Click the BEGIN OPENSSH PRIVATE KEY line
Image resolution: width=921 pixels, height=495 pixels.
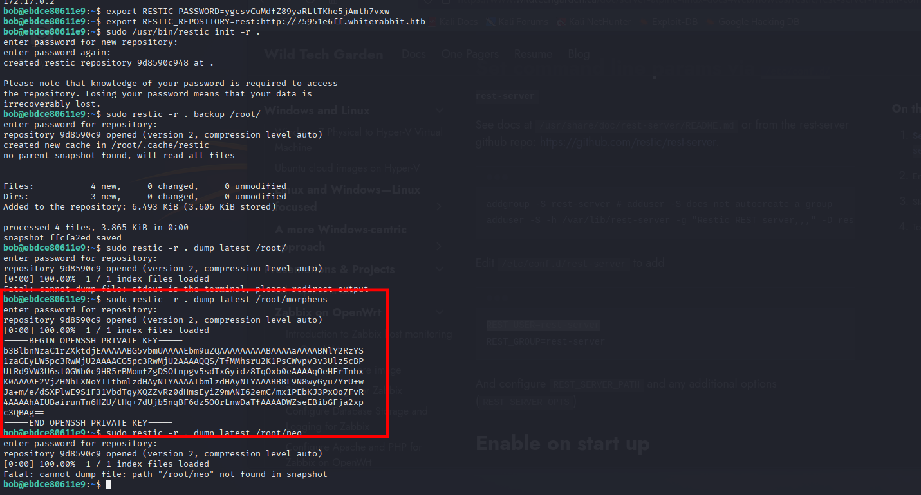point(93,340)
